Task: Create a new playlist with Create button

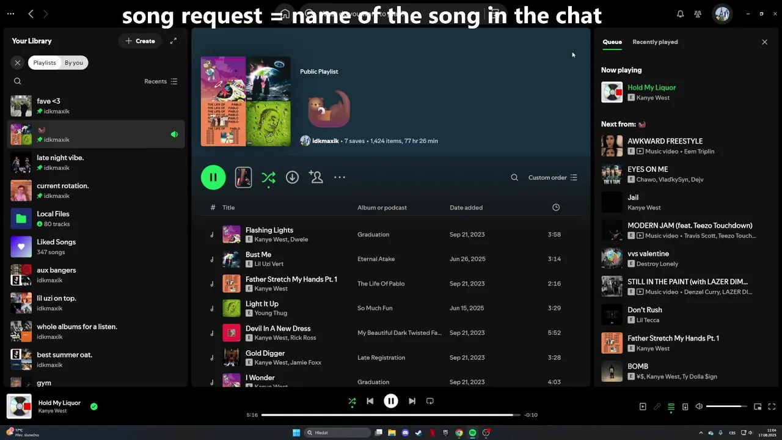Action: 140,41
